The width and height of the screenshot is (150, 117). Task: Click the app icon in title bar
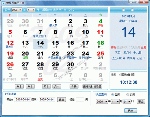(x=4, y=3)
